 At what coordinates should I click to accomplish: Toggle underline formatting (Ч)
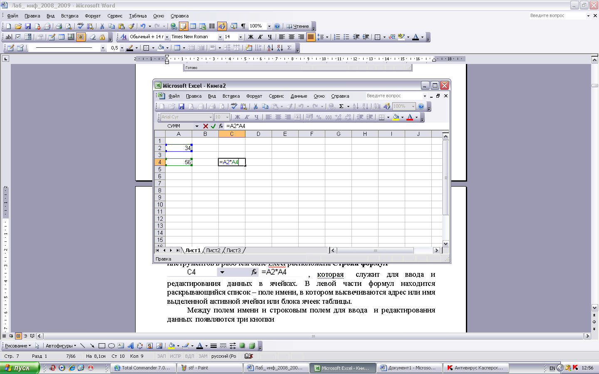(x=270, y=37)
